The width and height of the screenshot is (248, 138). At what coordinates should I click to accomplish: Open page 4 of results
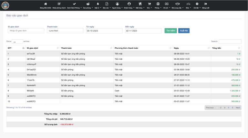pyautogui.click(x=229, y=108)
